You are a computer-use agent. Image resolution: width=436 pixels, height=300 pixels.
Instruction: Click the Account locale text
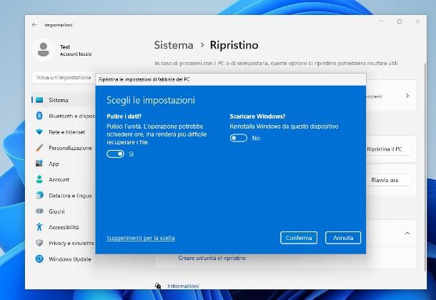[76, 54]
